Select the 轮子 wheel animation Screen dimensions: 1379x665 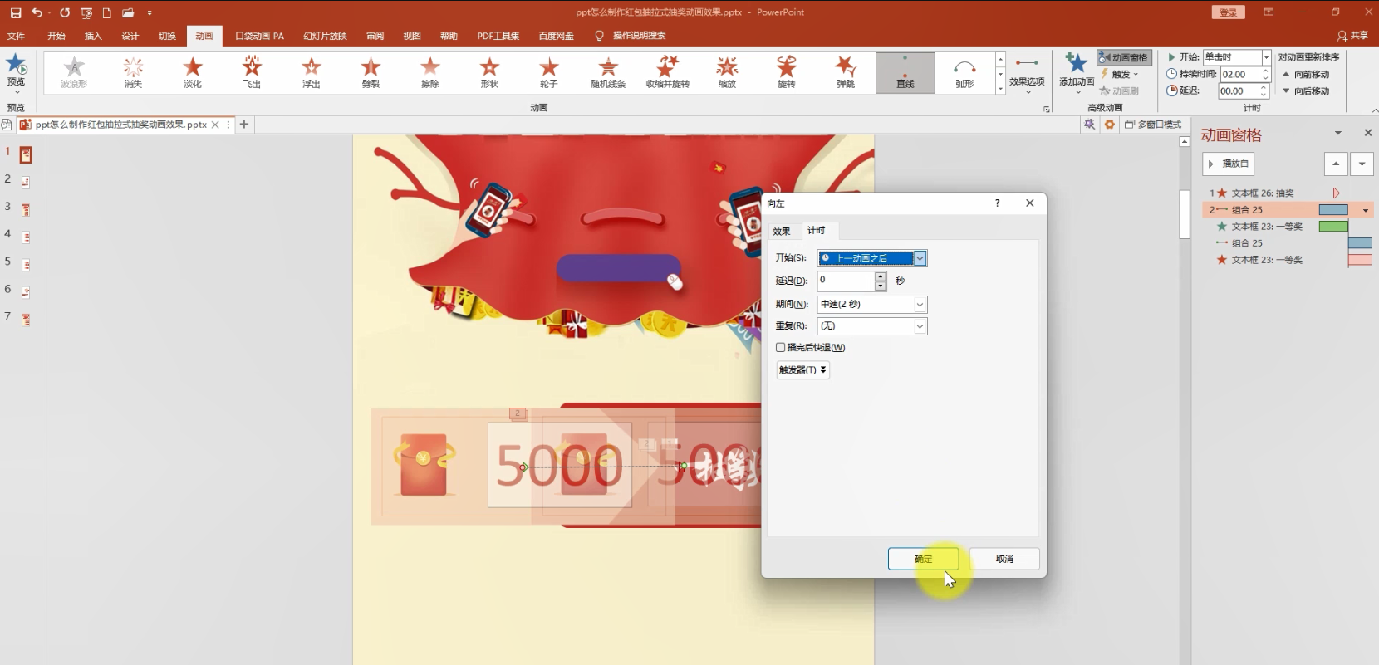coord(549,72)
